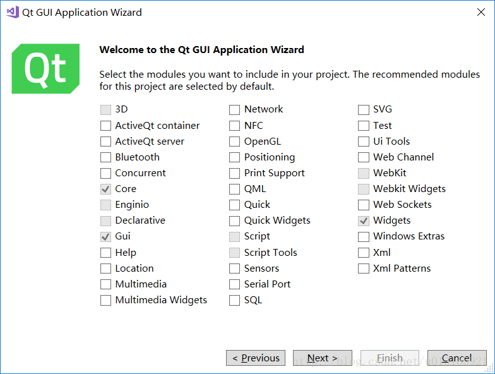The width and height of the screenshot is (495, 374).
Task: Enable the Bluetooth module checkbox
Action: [x=105, y=157]
